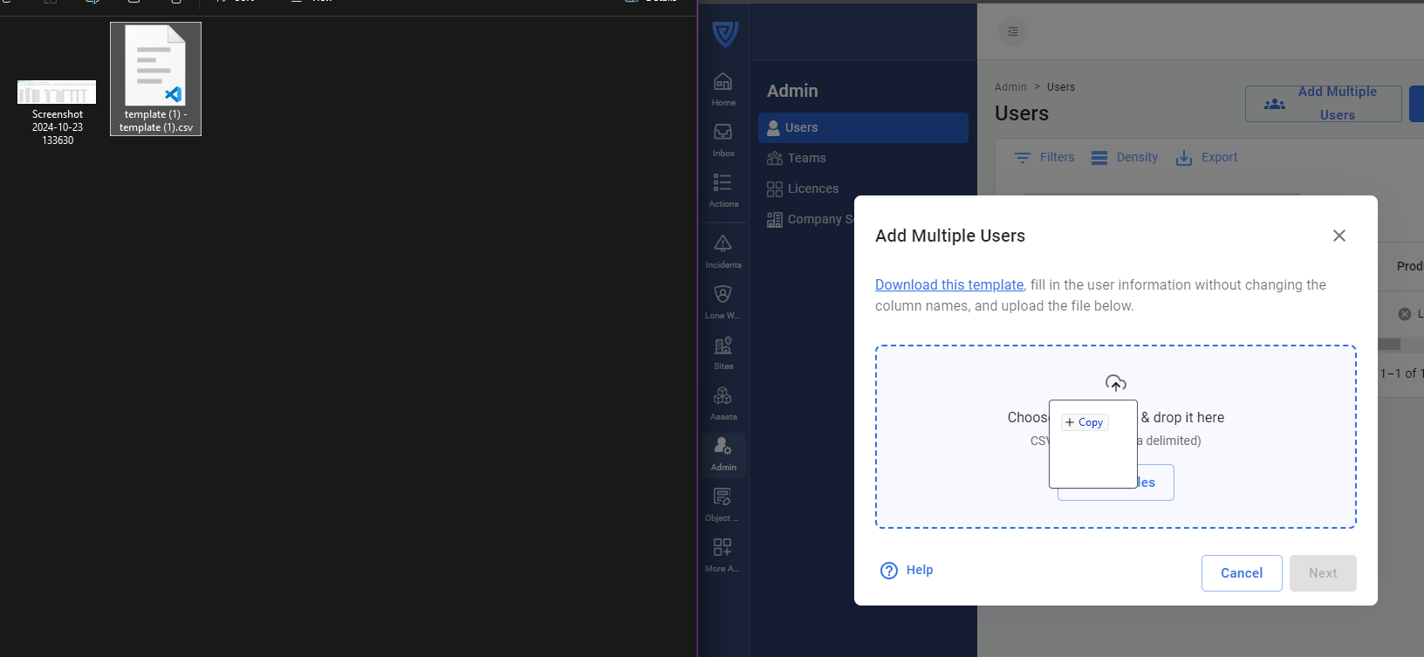The image size is (1424, 657).
Task: Open the Help link in dialog
Action: click(x=907, y=570)
